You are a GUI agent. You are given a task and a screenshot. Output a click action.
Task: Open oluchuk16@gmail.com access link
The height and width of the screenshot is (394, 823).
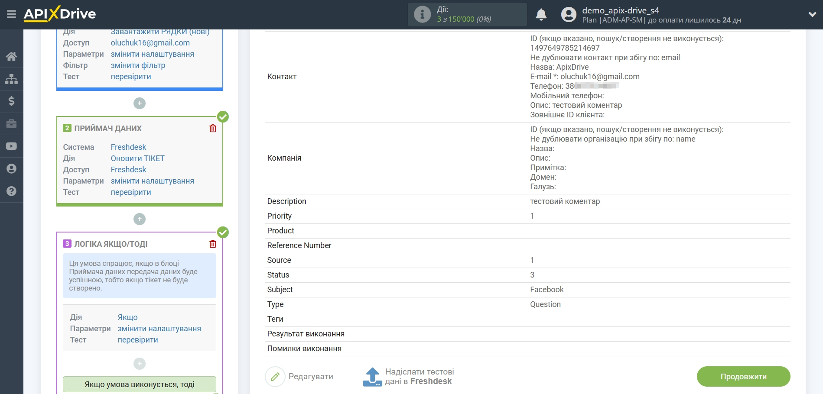coord(150,43)
